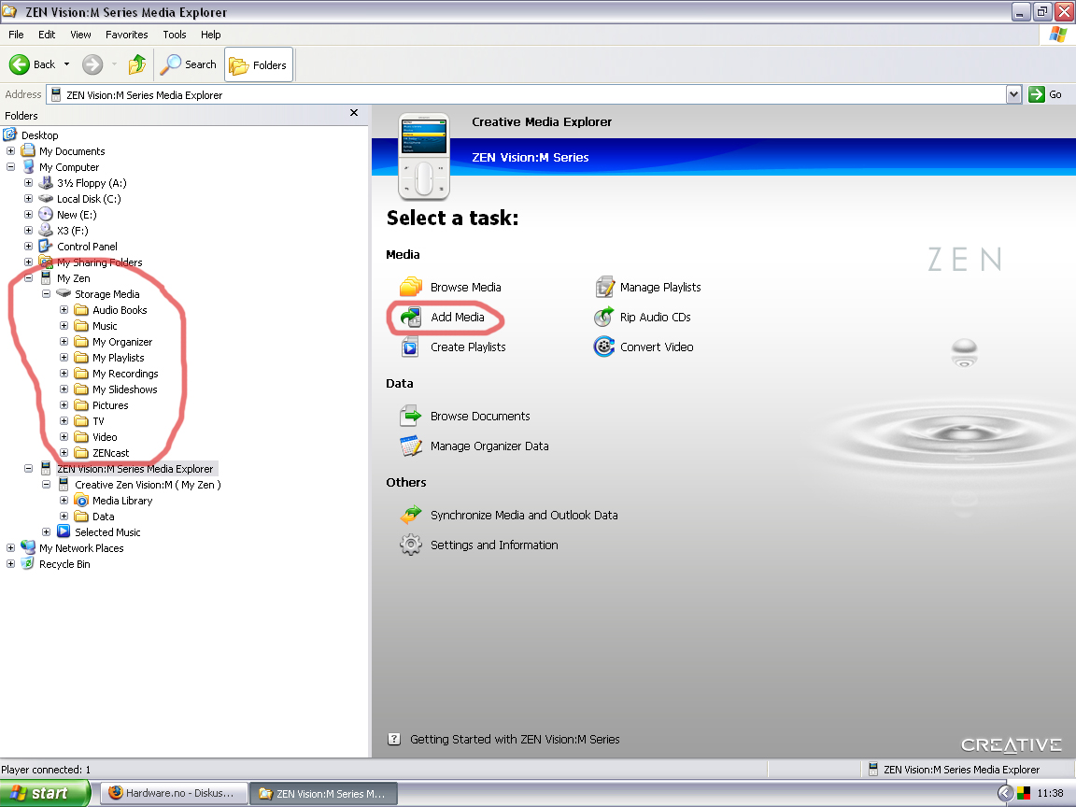
Task: Select the Local Disk (C:) drive icon
Action: [x=46, y=198]
